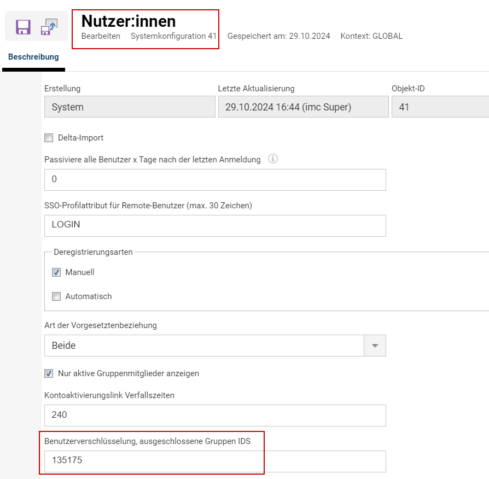
Task: Enable the Delta-Import checkbox
Action: 49,138
